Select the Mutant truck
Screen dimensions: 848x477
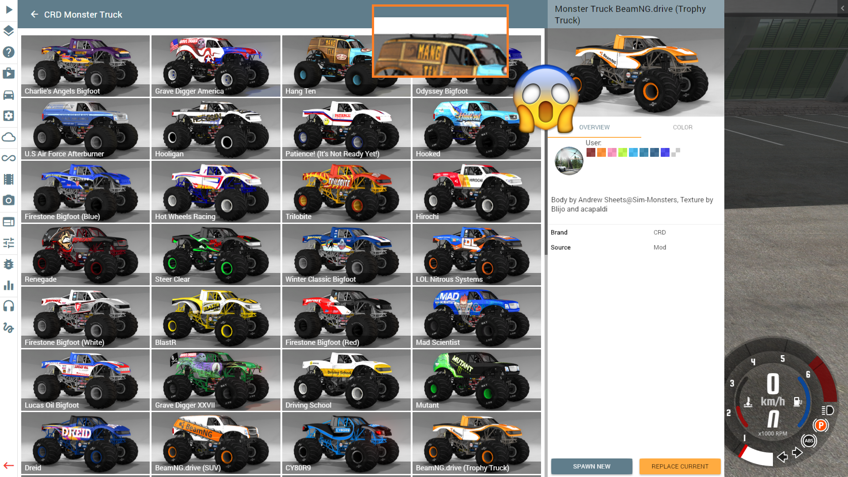tap(477, 380)
